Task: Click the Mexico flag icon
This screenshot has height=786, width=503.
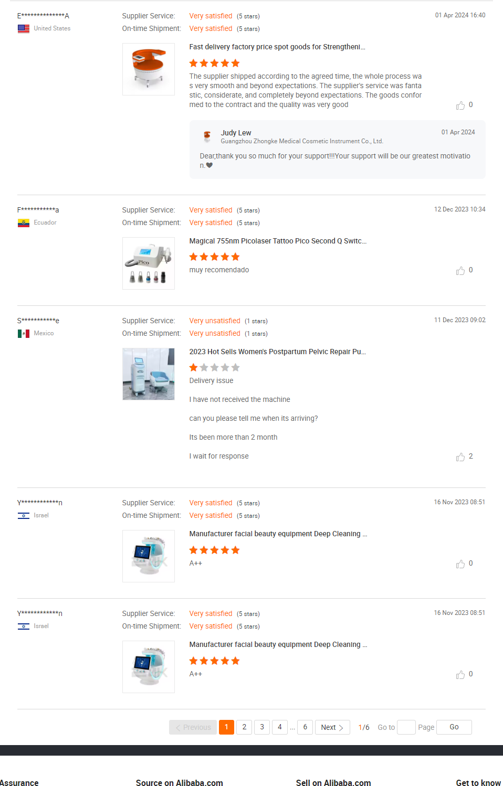Action: coord(24,334)
